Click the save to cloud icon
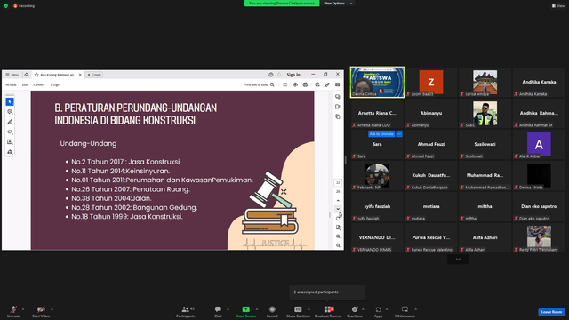This screenshot has height=320, width=569. point(295,84)
